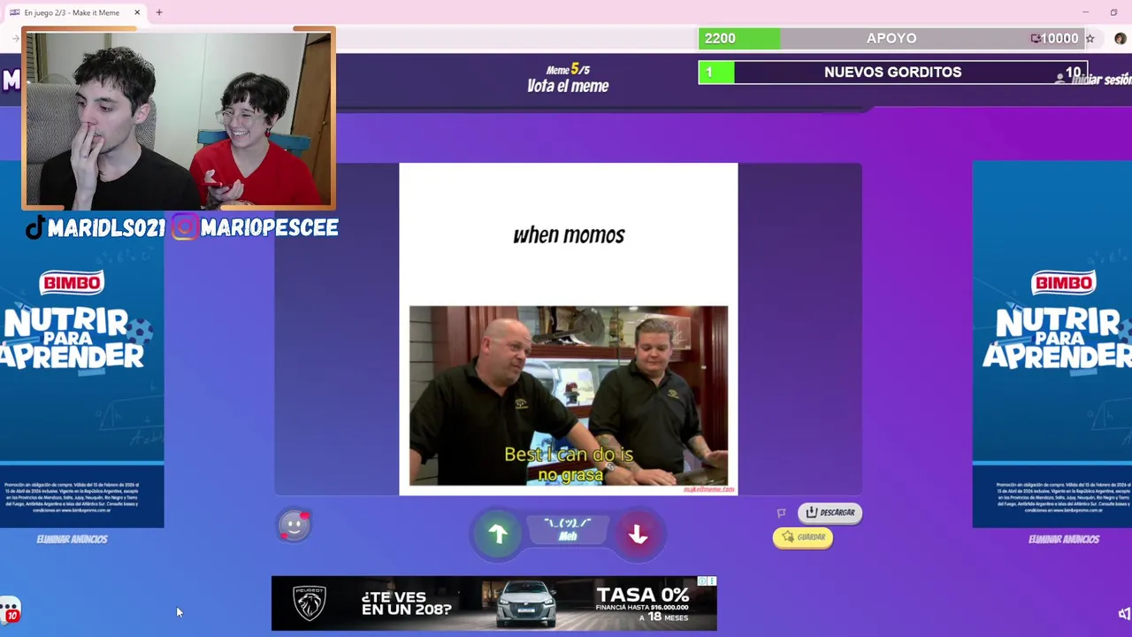The width and height of the screenshot is (1132, 637).
Task: Close the Make it Meme browser tab
Action: (x=137, y=12)
